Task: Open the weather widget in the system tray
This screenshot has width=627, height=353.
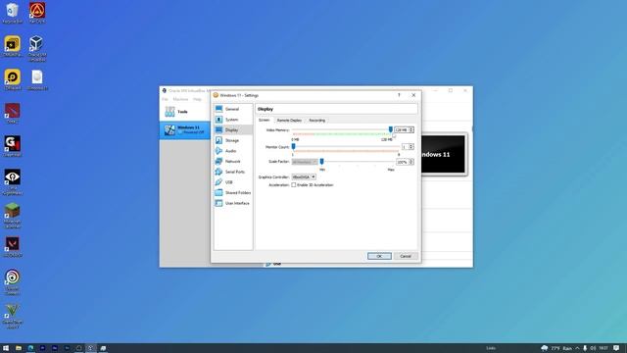Action: click(556, 348)
